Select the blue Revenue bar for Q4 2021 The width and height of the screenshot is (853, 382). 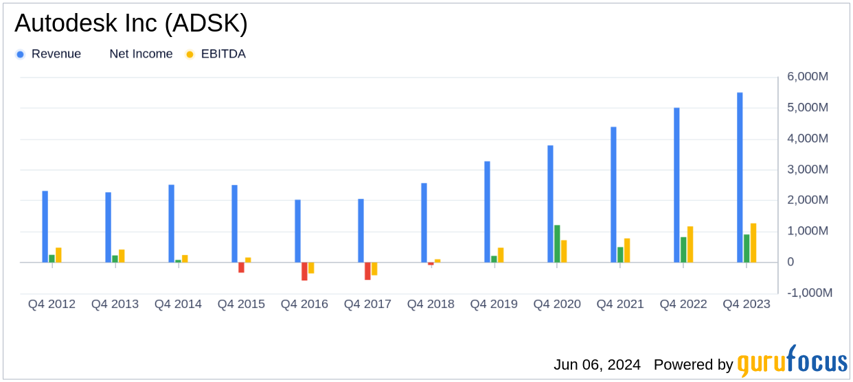(x=613, y=195)
